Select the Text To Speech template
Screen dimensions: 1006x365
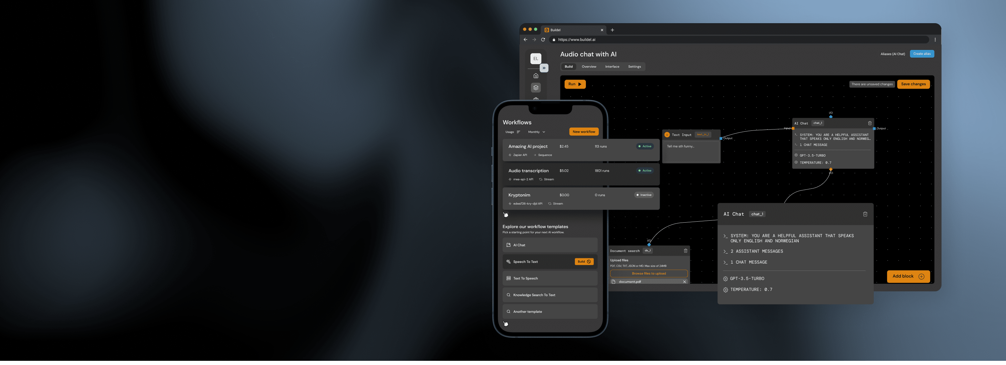(550, 279)
